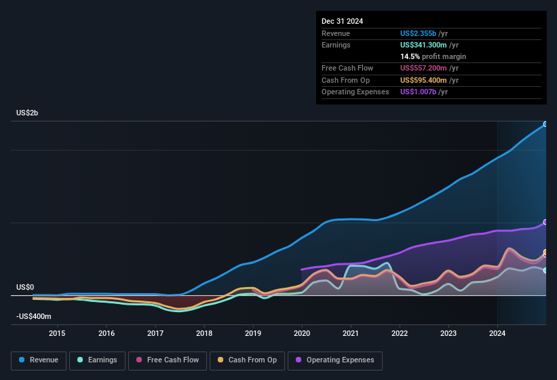Click the Operating Expenses label in tooltip
This screenshot has height=380, width=557.
pos(356,92)
